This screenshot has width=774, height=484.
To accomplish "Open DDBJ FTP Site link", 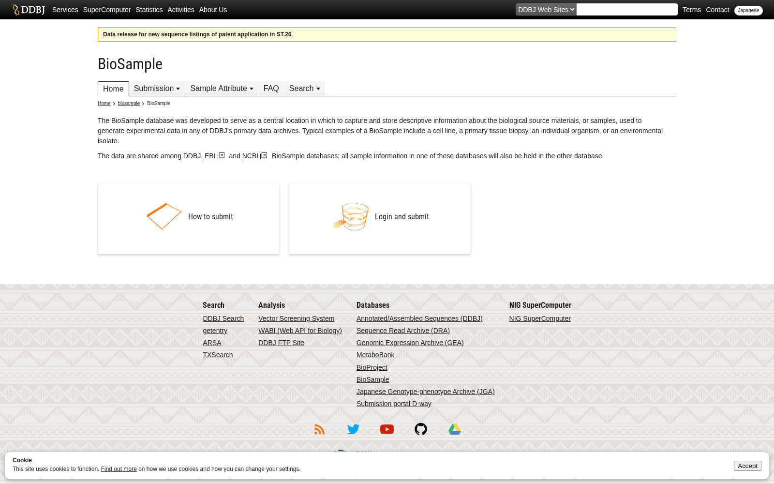I will (281, 343).
